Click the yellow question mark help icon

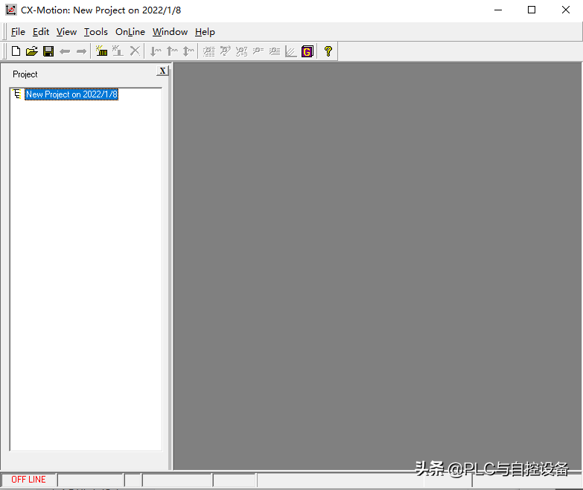328,51
